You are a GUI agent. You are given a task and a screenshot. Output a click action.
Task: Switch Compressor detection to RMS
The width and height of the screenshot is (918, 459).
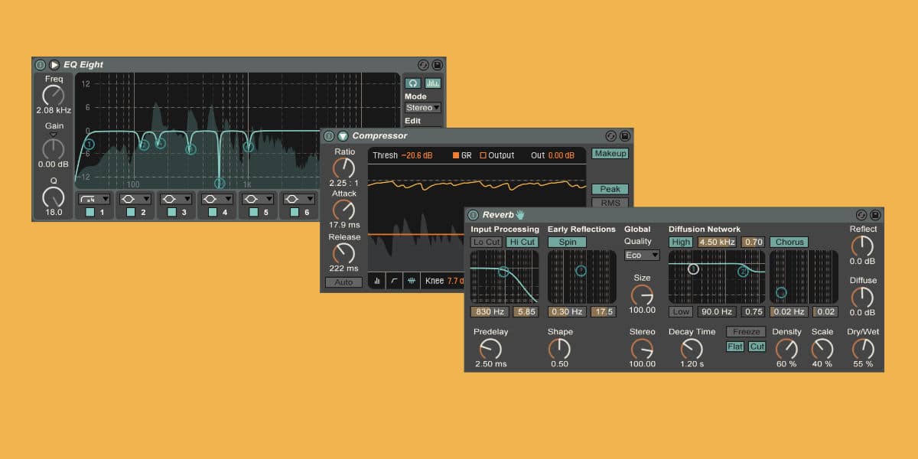(610, 203)
